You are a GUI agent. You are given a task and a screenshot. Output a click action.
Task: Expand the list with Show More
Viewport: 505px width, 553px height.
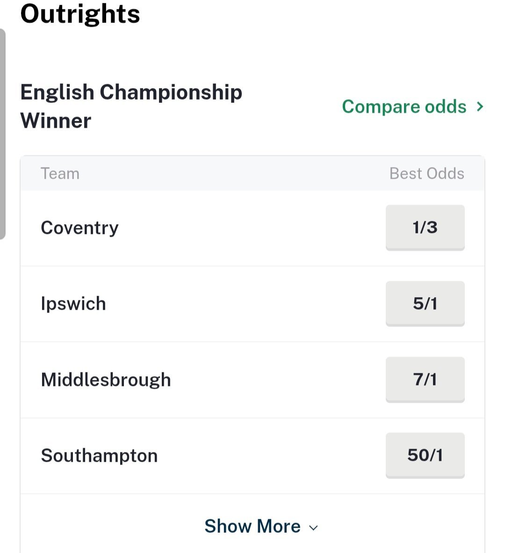(252, 526)
